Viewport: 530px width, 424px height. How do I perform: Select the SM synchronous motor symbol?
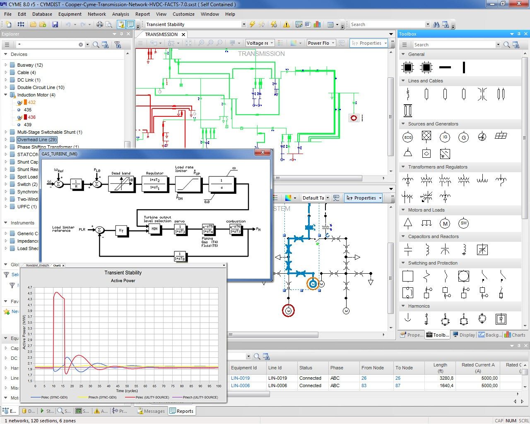(463, 223)
